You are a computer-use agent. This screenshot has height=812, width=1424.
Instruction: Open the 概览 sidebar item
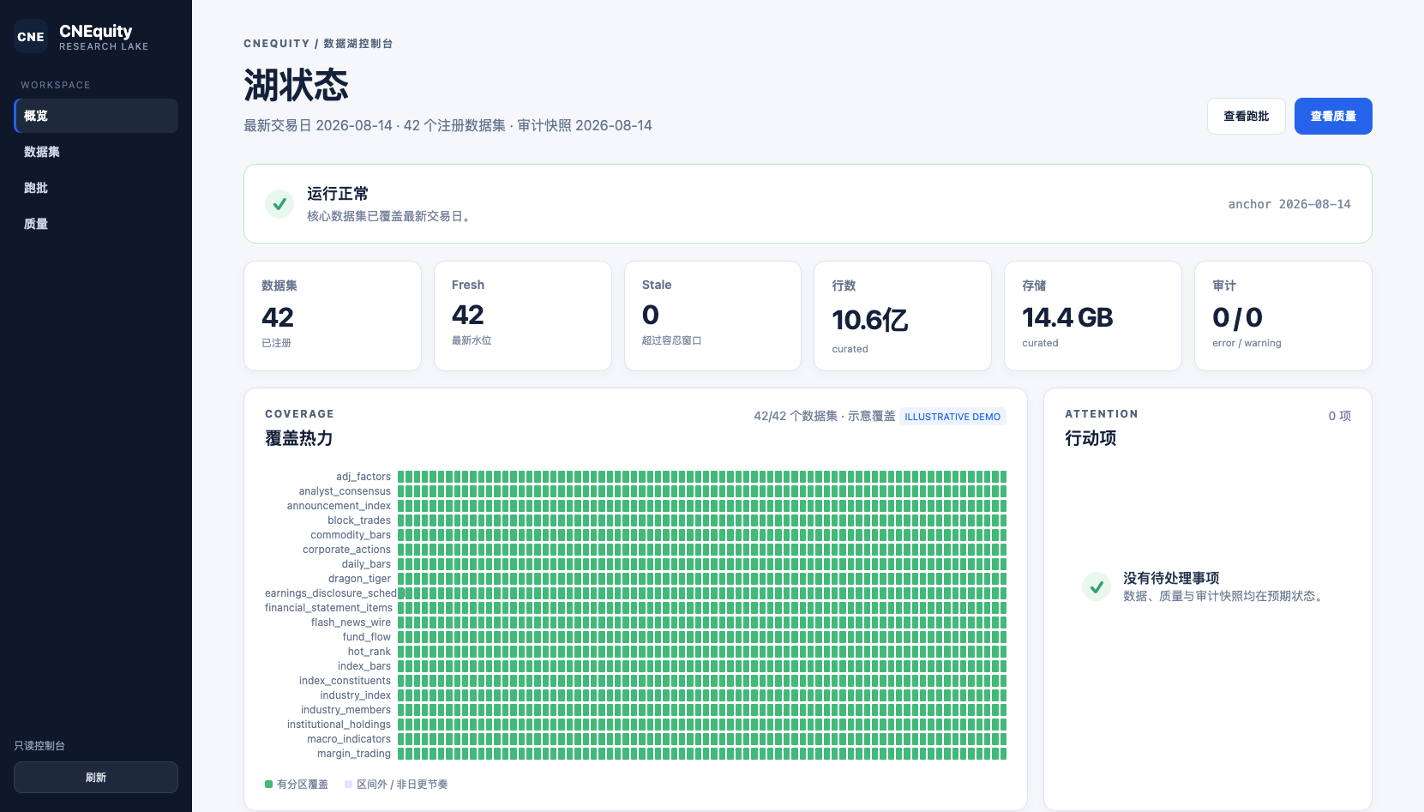[96, 116]
